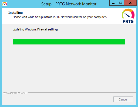Click the 'Please wait while Setup installs' message
The image size is (138, 107).
(60, 17)
